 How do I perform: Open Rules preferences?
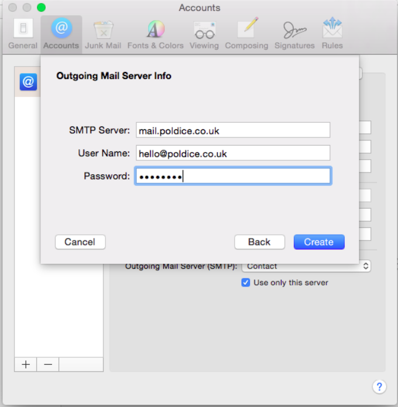pos(332,33)
